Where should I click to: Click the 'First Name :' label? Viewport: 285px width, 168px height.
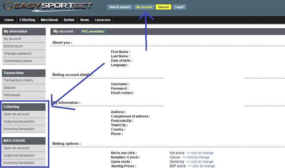point(121,52)
